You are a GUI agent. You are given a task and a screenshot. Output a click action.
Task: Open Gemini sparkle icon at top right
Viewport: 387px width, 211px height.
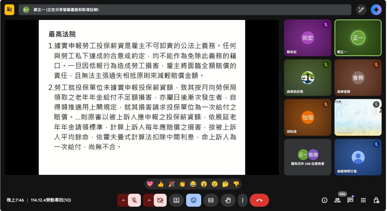(376, 10)
